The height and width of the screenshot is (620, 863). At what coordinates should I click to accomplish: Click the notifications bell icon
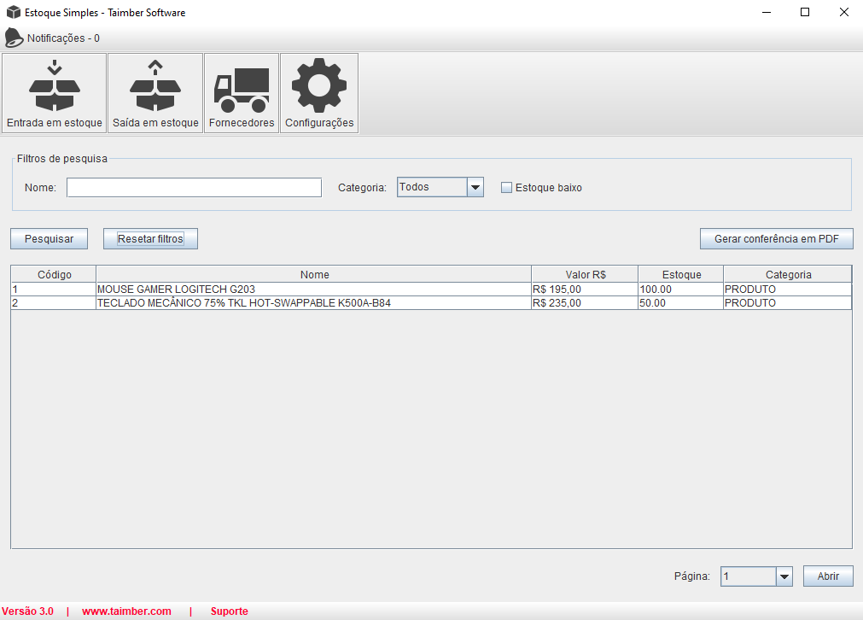tap(14, 38)
